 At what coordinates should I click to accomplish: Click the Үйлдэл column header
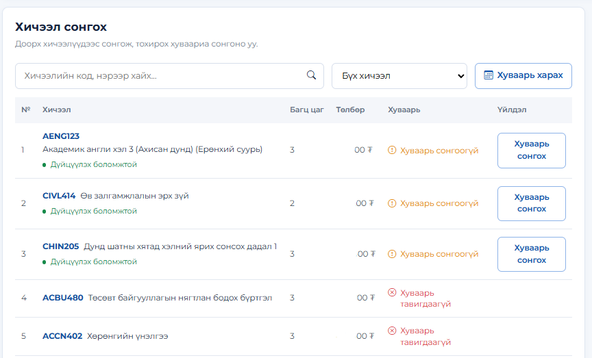pos(512,110)
